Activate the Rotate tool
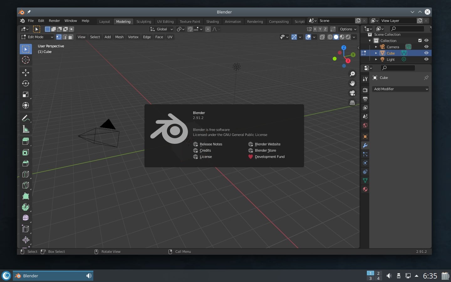451x282 pixels. click(25, 83)
